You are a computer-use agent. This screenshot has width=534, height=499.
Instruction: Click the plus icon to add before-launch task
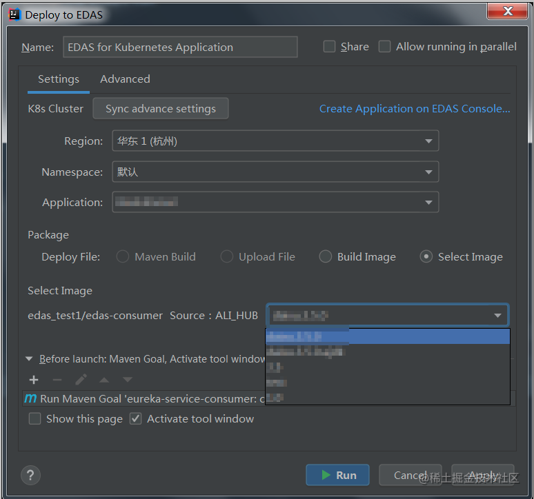[34, 380]
